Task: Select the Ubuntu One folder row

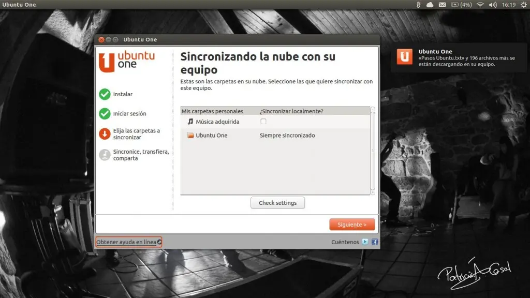Action: (x=275, y=135)
